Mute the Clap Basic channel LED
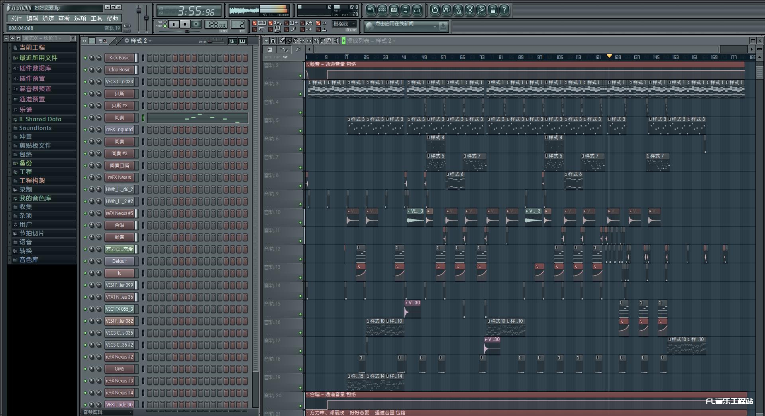The height and width of the screenshot is (416, 765). point(85,70)
